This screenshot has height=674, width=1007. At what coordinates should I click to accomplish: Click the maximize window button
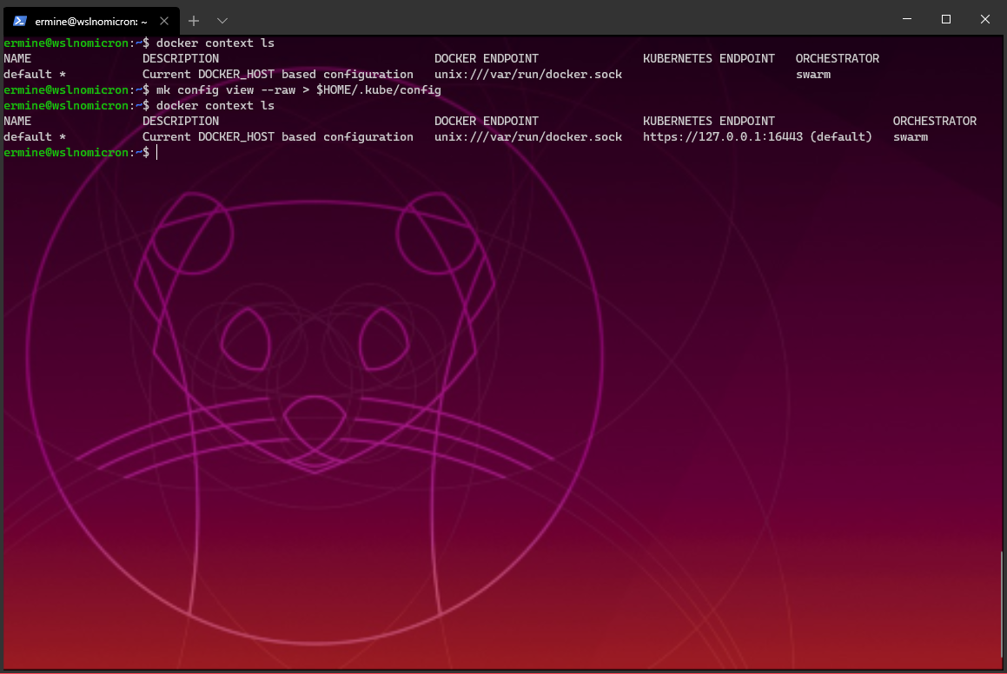(945, 19)
